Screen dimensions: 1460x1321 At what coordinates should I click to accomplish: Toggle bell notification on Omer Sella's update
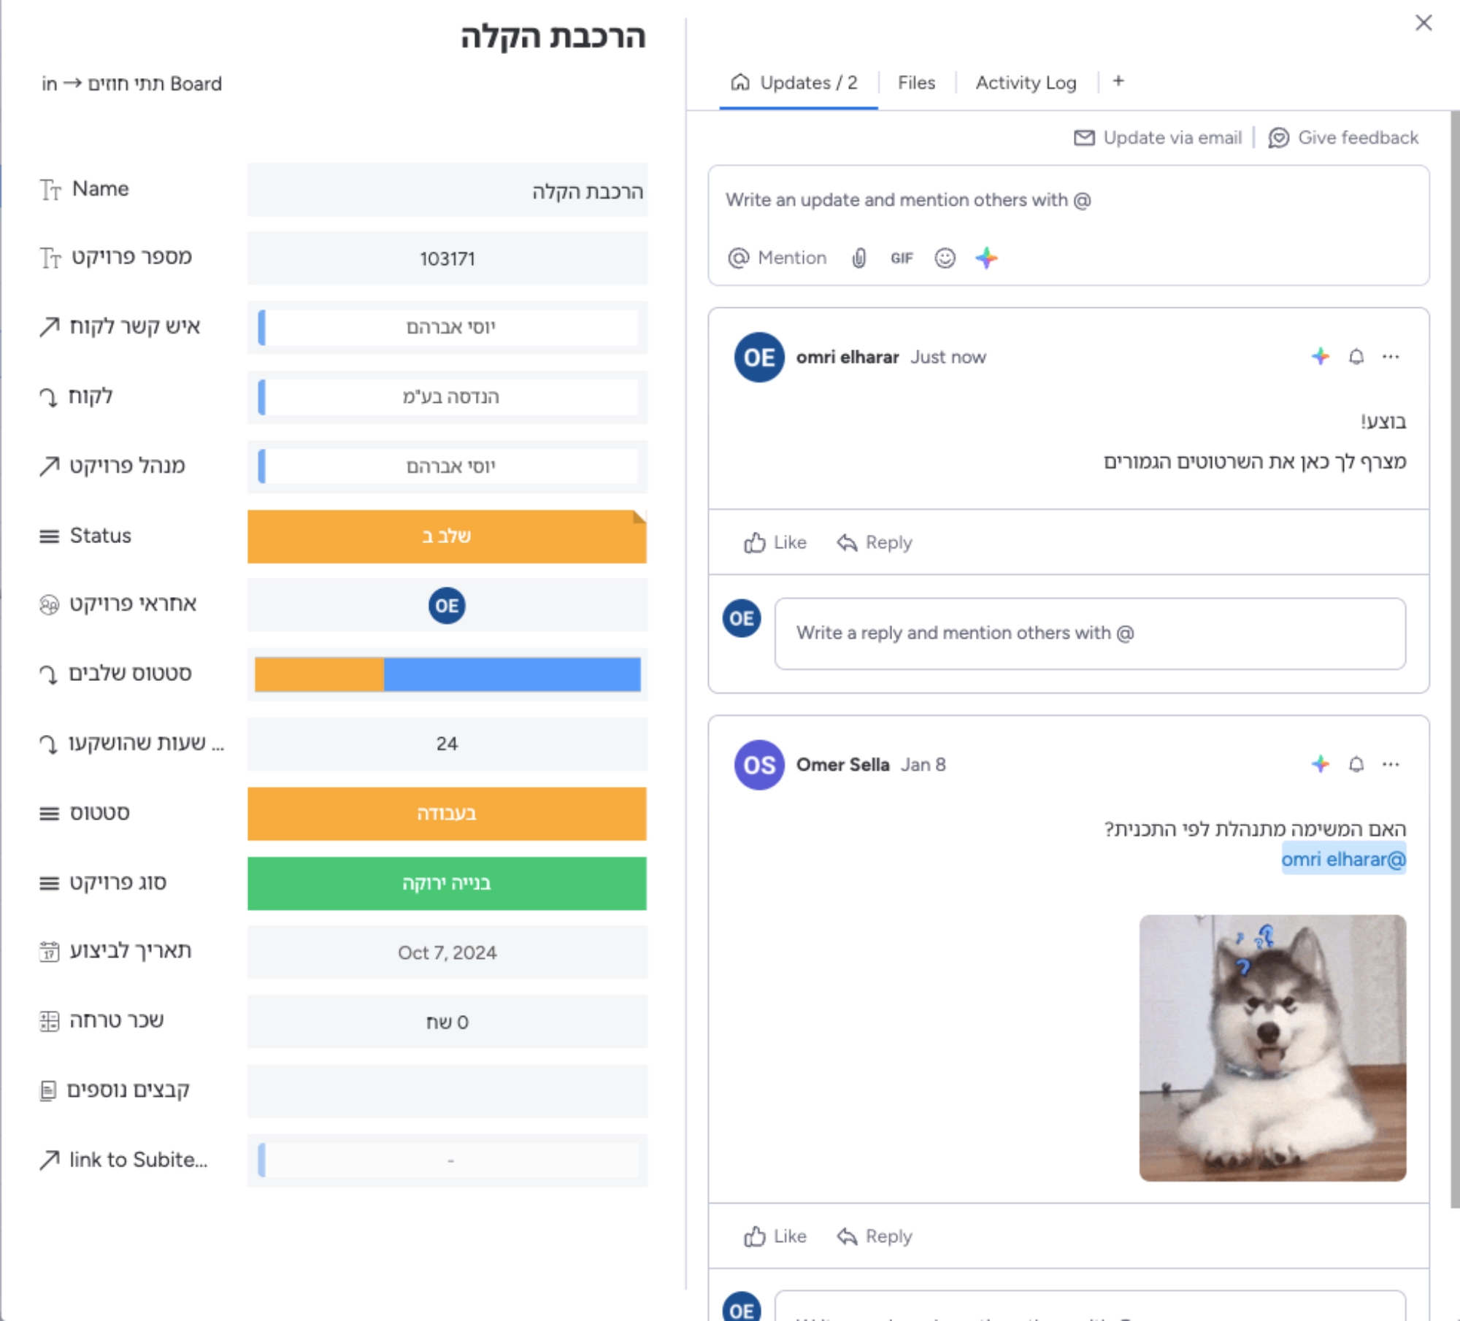[x=1356, y=764]
